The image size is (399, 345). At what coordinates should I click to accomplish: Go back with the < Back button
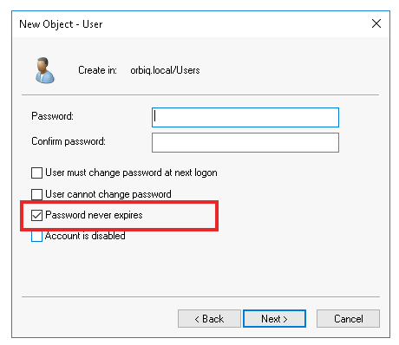[x=209, y=319]
